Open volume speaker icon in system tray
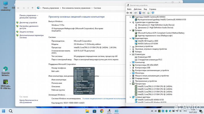Viewport: 204px width, 114px height. [x=180, y=111]
